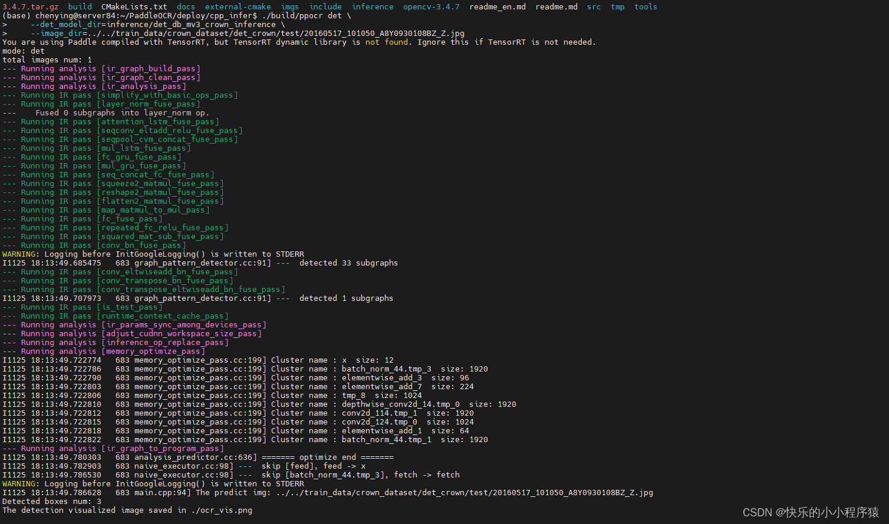Click the seqconv_eltadd_relu_fuse_pass line
889x524 pixels.
click(x=123, y=131)
